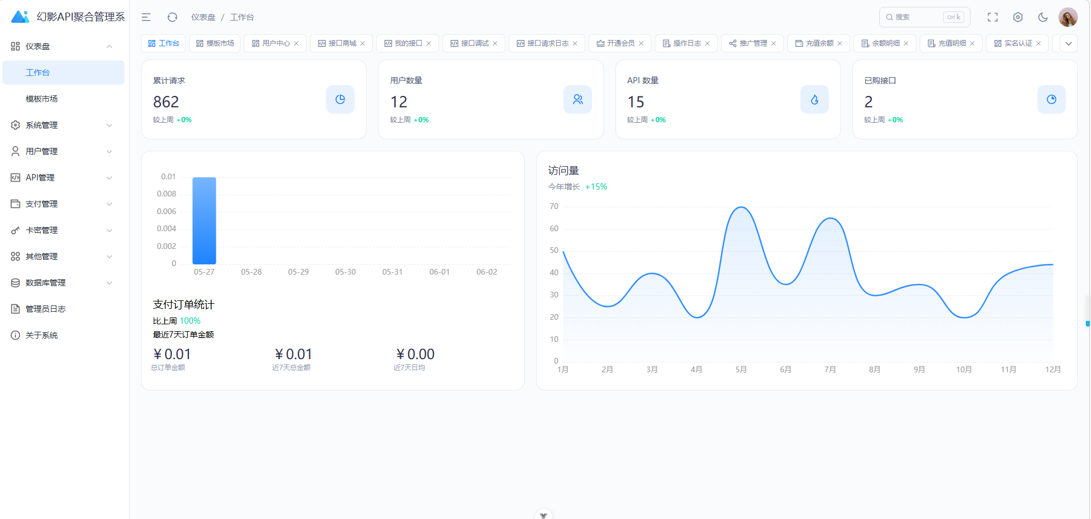The width and height of the screenshot is (1091, 519).
Task: Click the app logo icon
Action: pos(21,17)
